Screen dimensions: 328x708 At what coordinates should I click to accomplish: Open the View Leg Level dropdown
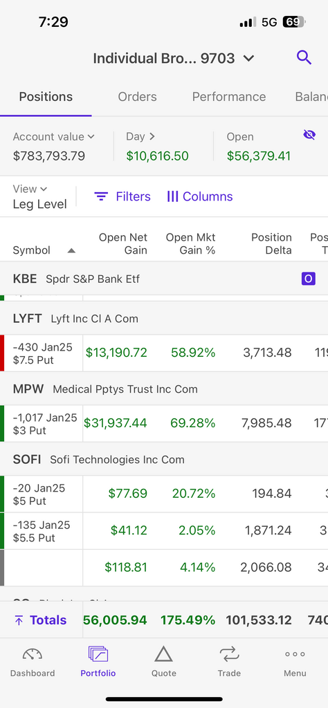(x=39, y=196)
